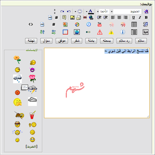Toggle bold formatting
The image size is (155, 155).
[146, 18]
